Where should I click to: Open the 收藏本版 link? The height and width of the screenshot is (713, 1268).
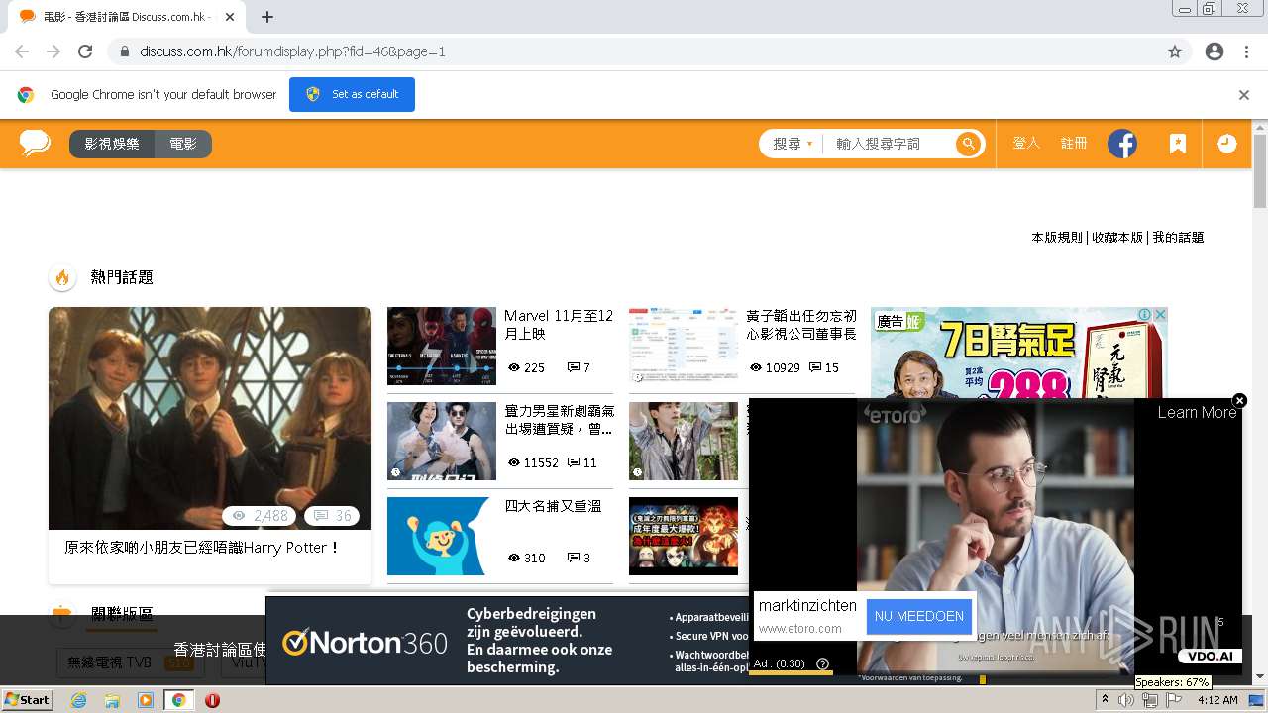pos(1117,238)
